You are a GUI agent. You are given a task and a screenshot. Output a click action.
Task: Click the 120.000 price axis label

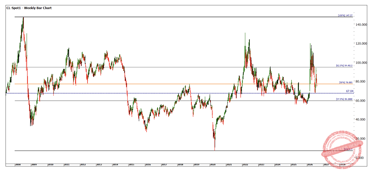tap(361, 43)
